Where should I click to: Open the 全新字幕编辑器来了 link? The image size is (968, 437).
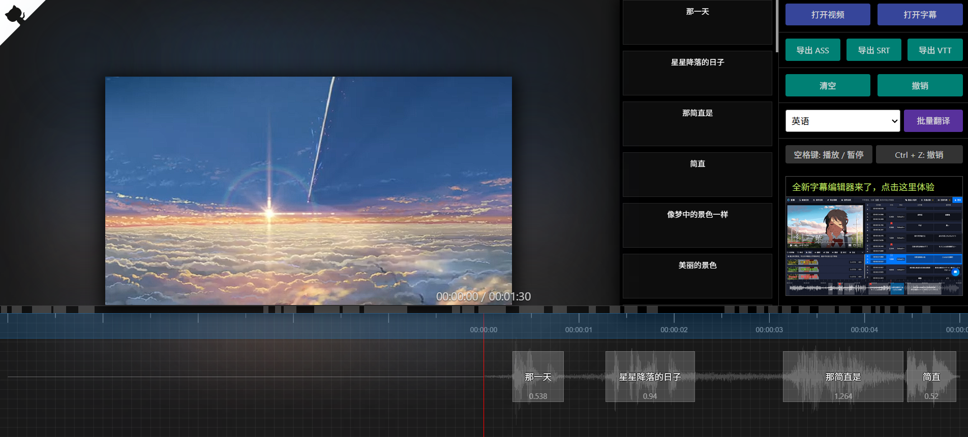coord(863,187)
